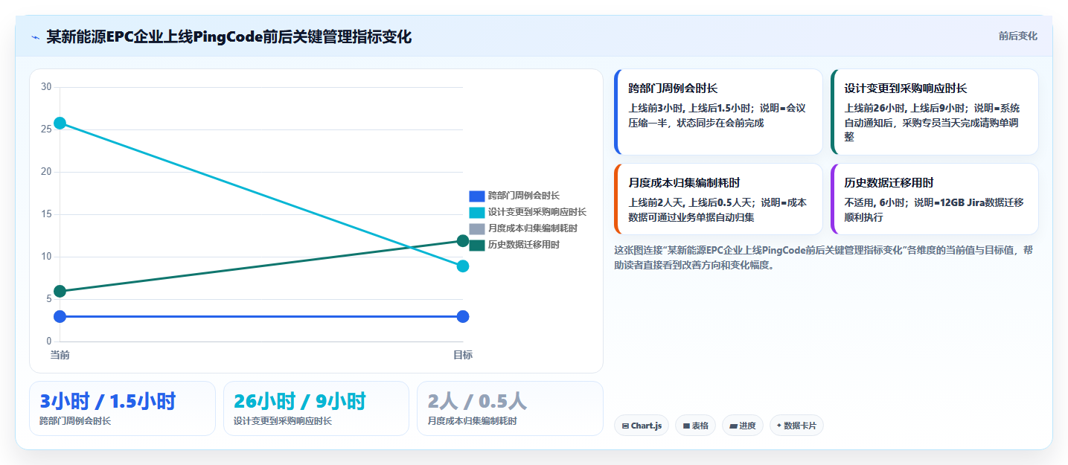
Task: Click the main title 某新能源EPC企业上线PingCode前后关键管理指标变化
Action: coord(228,36)
